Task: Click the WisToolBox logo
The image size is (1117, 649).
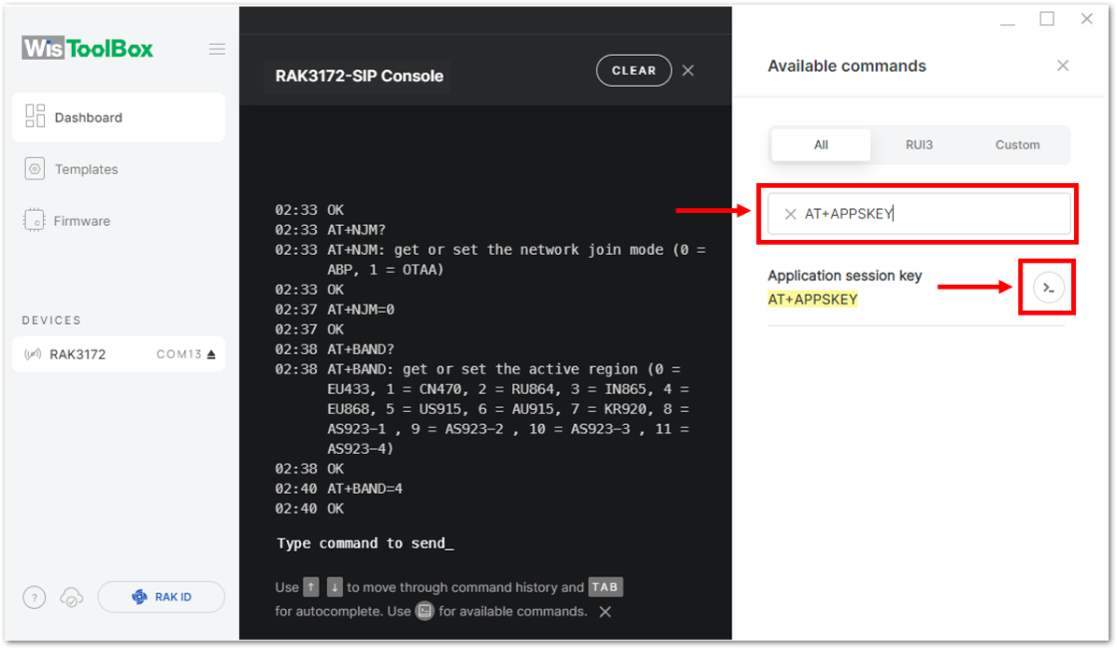Action: tap(88, 49)
